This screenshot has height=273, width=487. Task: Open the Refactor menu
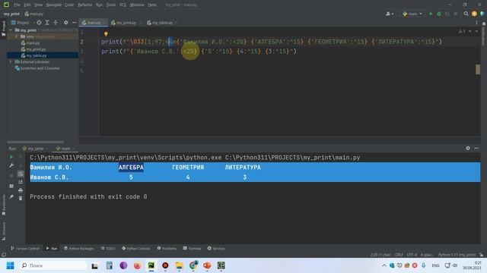[x=84, y=5]
